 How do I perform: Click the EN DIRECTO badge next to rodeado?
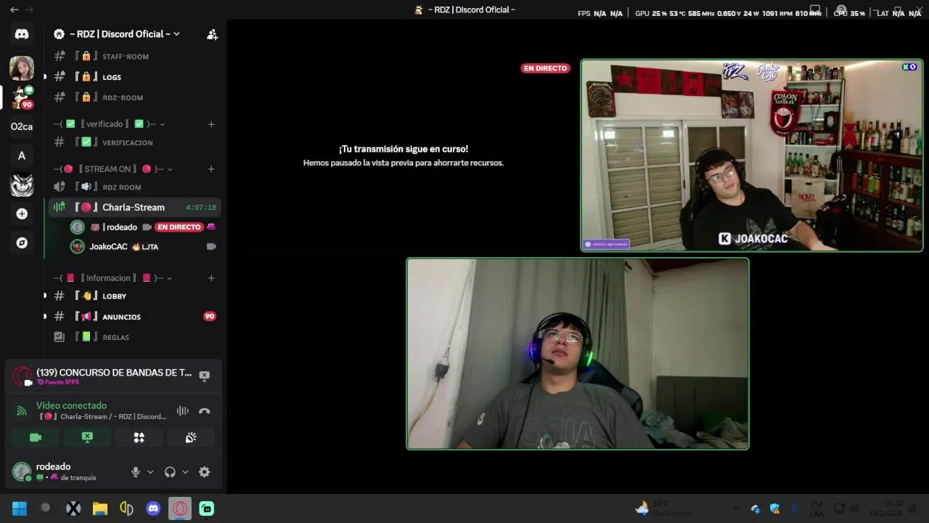(179, 227)
